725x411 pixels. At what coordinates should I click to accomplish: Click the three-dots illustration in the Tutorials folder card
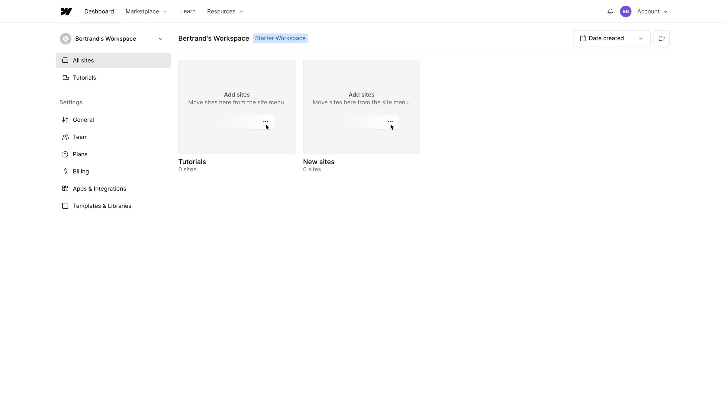266,122
